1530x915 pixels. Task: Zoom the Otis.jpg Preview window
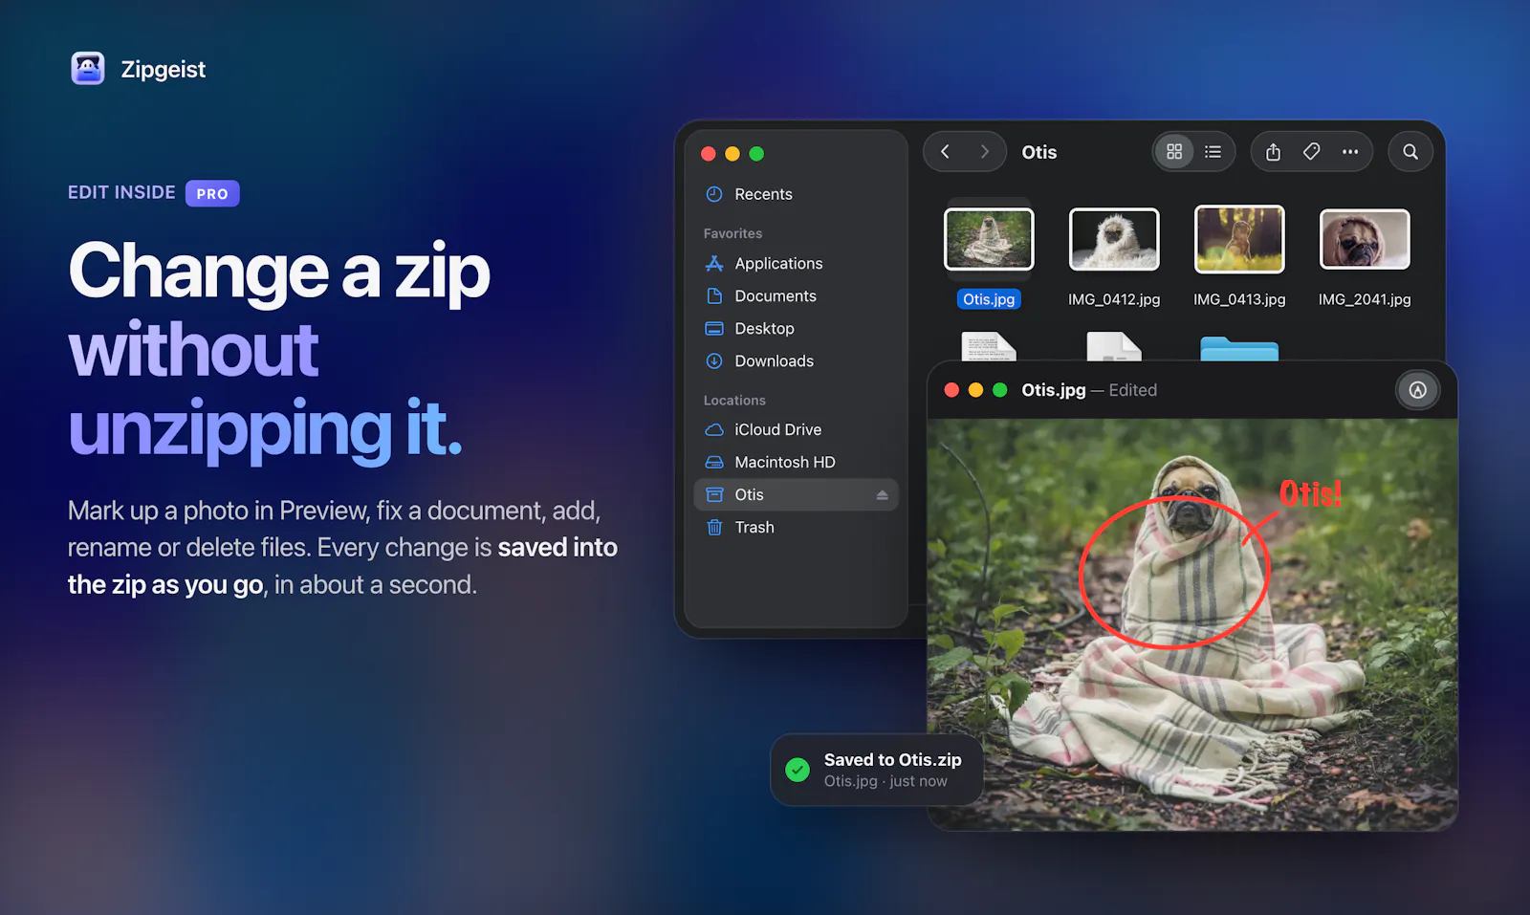pos(1000,390)
